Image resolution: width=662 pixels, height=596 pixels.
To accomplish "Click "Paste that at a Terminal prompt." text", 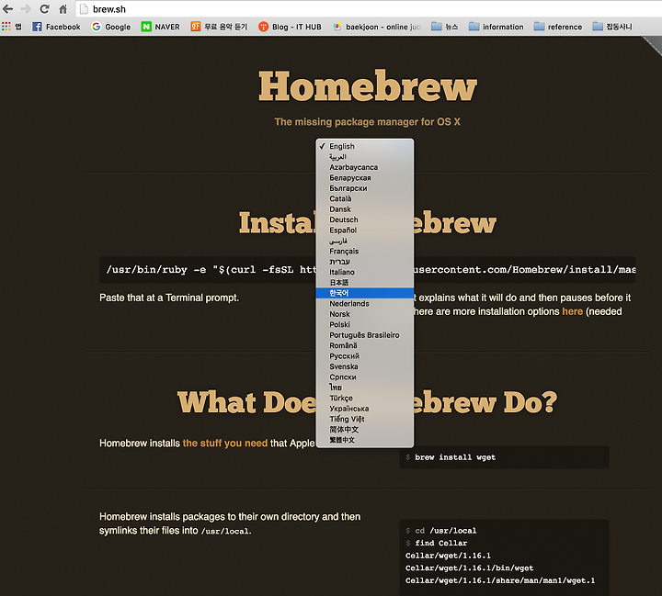I will coord(169,298).
